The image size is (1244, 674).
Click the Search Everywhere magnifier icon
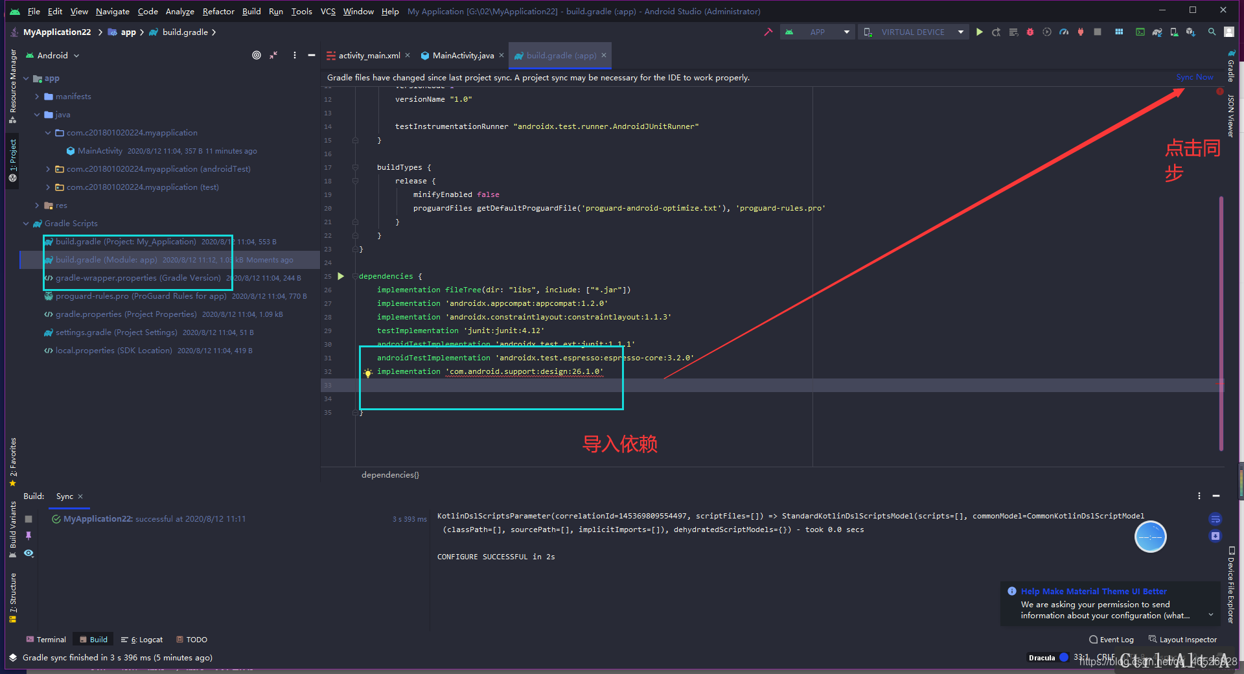coord(1212,32)
